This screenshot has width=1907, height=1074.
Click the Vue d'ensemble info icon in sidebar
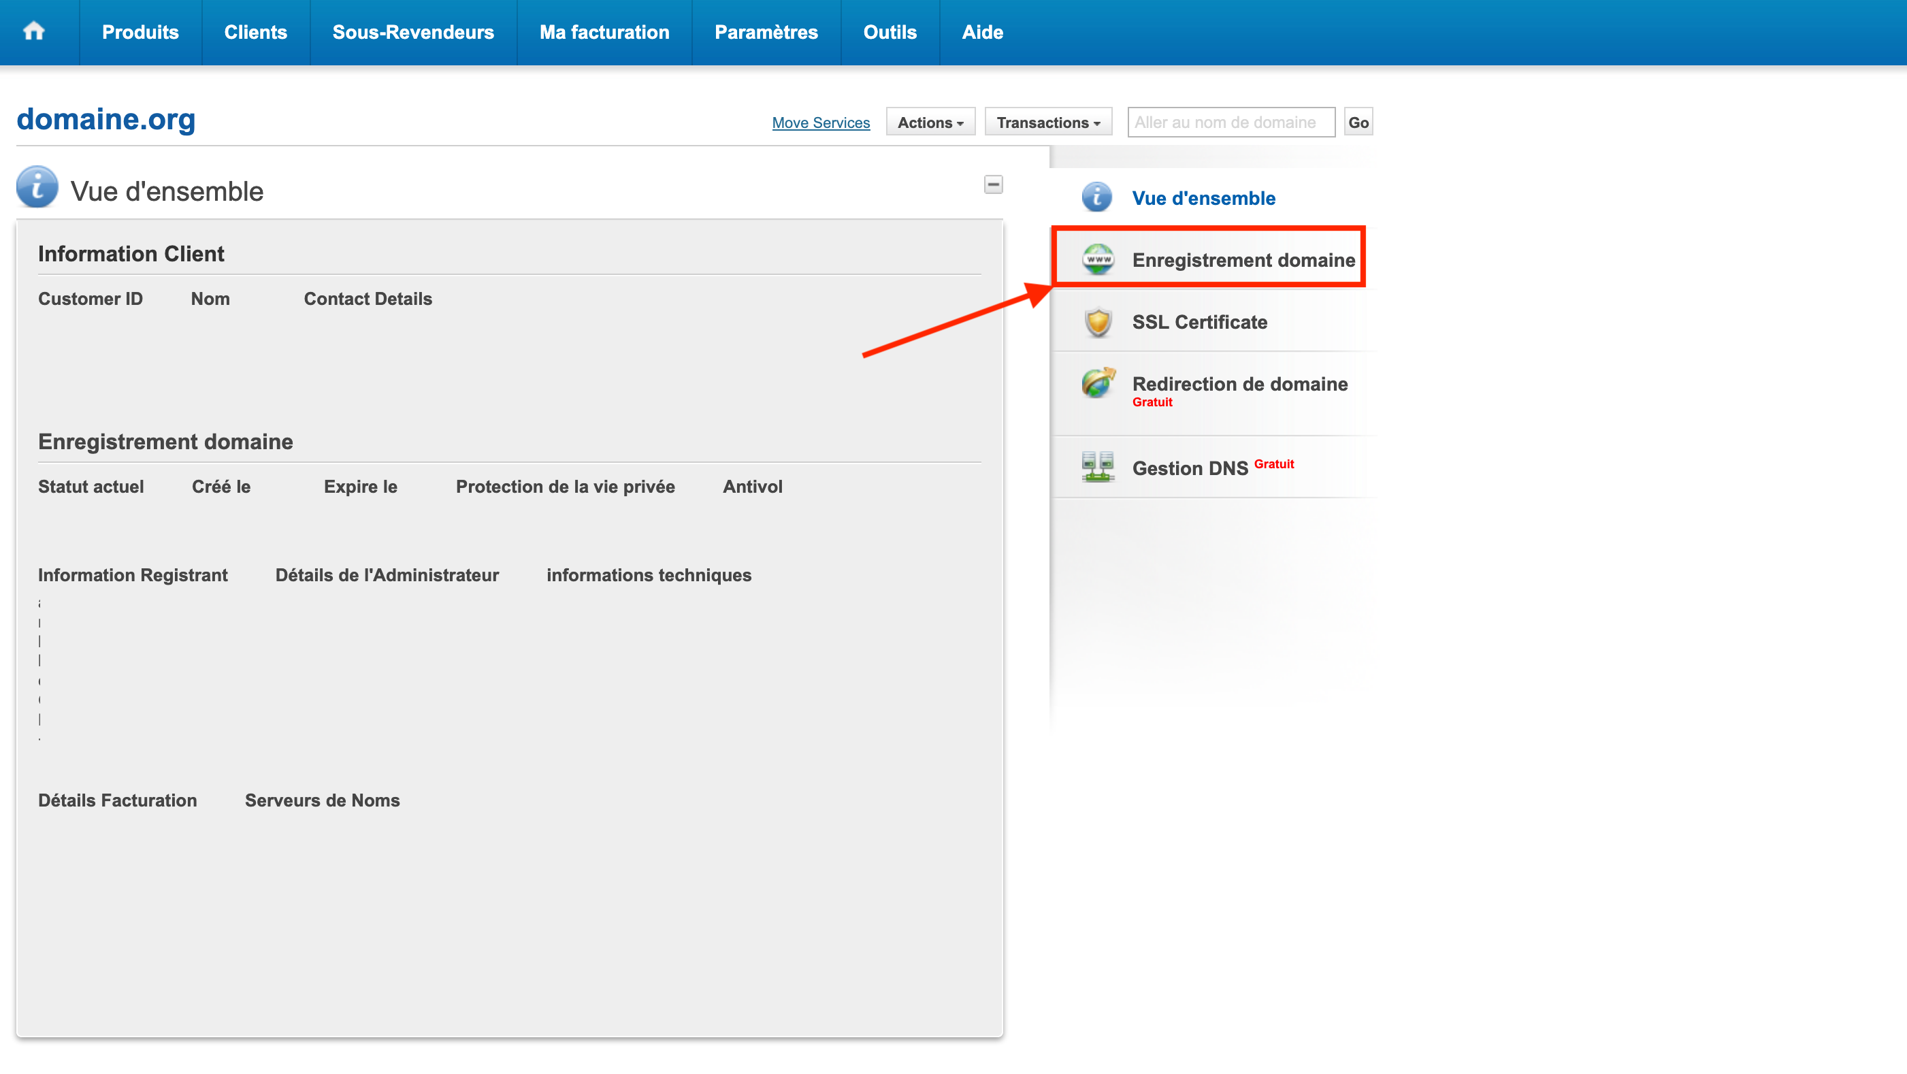tap(1097, 197)
